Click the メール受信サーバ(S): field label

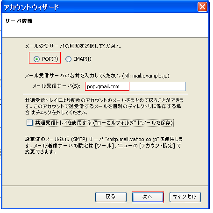pos(57,86)
